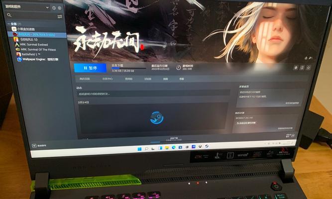This screenshot has width=332, height=199.
Task: Open the Discussions tab
Action: click(x=148, y=79)
